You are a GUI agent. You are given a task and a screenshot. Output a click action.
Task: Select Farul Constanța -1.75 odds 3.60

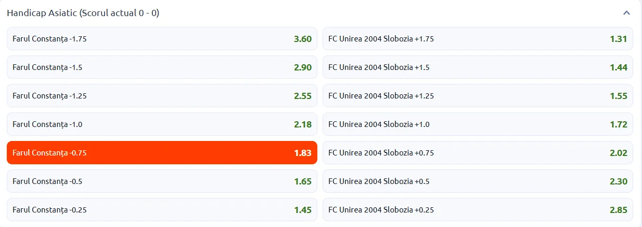(x=162, y=39)
